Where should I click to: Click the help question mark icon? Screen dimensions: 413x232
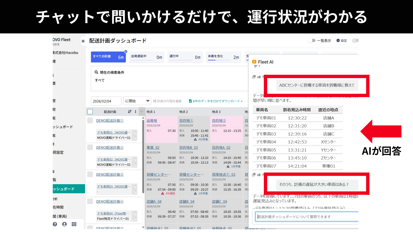[x=55, y=224]
